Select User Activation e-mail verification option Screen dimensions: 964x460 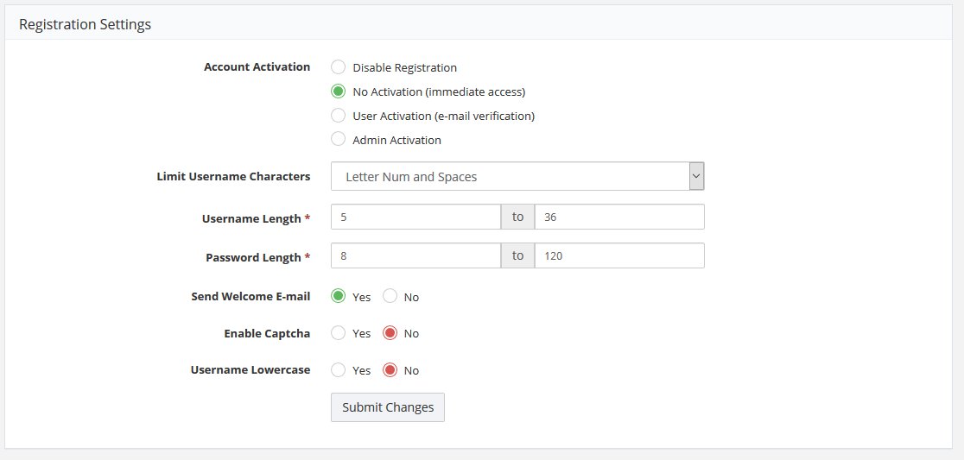point(339,116)
